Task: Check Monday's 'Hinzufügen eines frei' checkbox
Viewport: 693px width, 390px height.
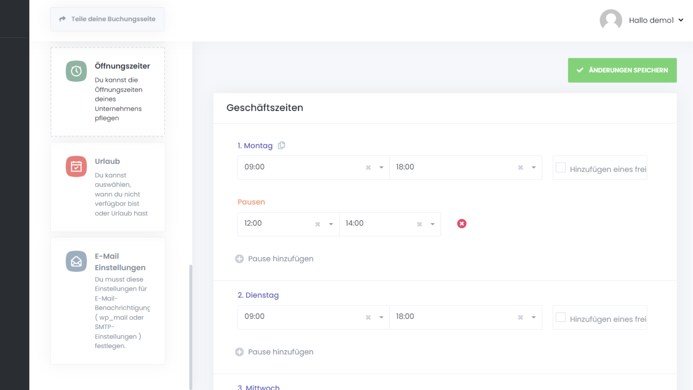Action: (561, 168)
